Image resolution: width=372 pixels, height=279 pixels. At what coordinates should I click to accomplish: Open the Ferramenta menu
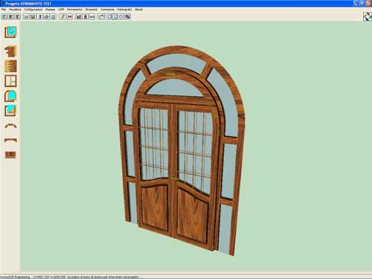[x=74, y=10]
